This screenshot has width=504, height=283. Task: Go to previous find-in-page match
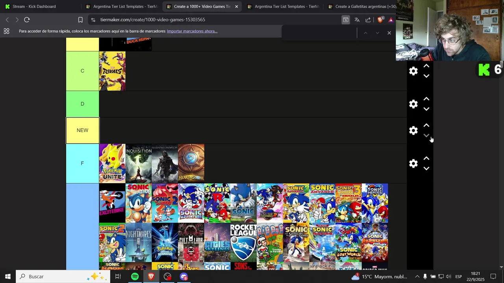point(365,33)
